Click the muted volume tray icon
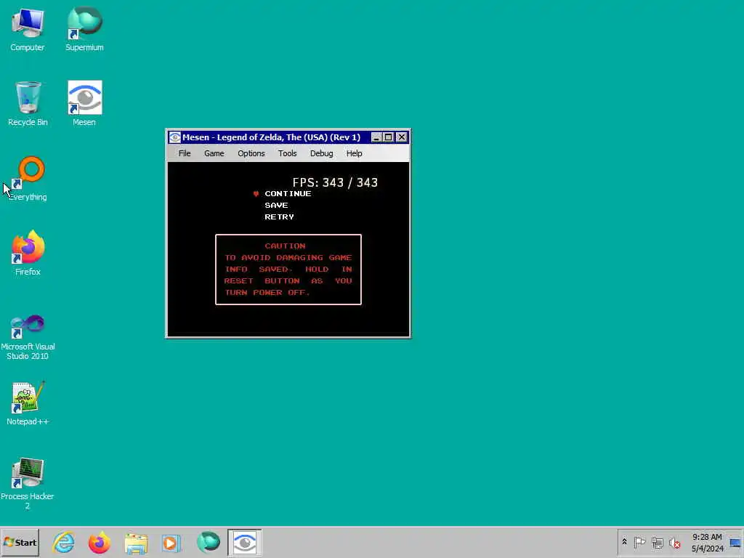The image size is (744, 558). coord(674,542)
